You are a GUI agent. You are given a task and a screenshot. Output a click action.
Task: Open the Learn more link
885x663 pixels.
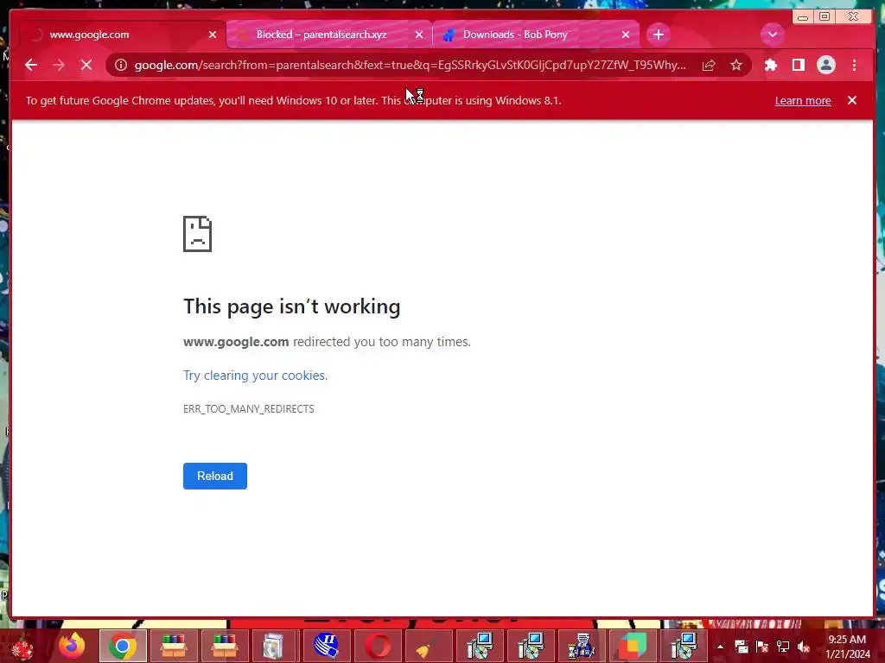coord(803,100)
